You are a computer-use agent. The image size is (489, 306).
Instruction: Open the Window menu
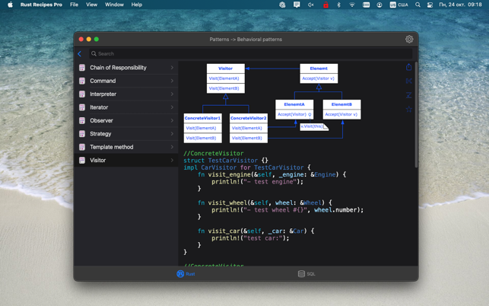pyautogui.click(x=114, y=5)
